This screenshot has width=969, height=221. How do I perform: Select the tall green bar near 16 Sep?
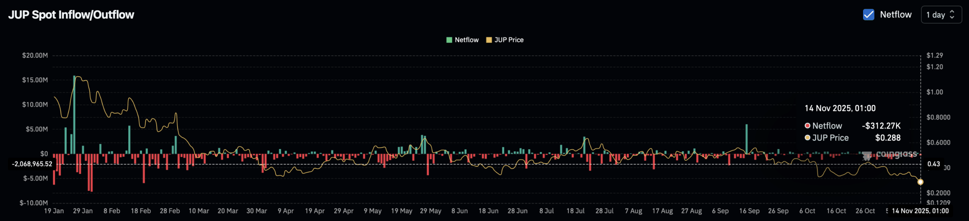point(746,139)
